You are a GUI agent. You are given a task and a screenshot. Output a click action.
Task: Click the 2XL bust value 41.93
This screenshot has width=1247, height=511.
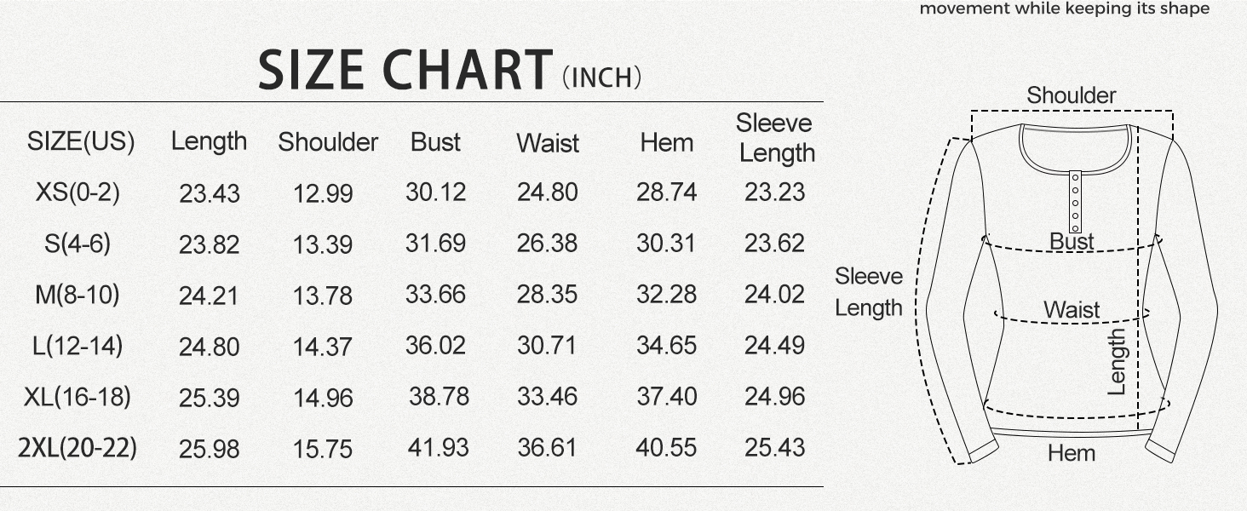point(438,448)
